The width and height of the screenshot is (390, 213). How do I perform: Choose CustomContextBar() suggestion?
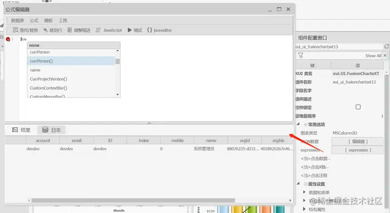point(71,88)
